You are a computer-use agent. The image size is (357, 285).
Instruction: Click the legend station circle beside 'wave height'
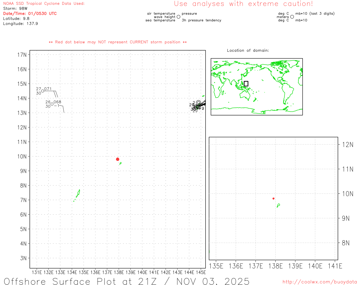(178, 17)
